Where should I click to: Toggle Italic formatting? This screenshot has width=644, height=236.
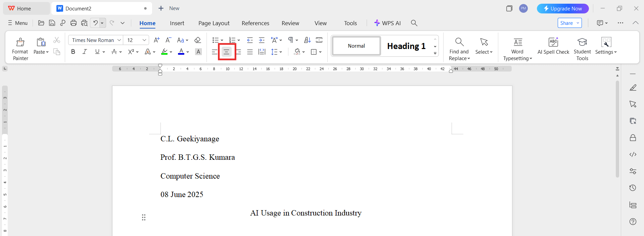(x=85, y=52)
